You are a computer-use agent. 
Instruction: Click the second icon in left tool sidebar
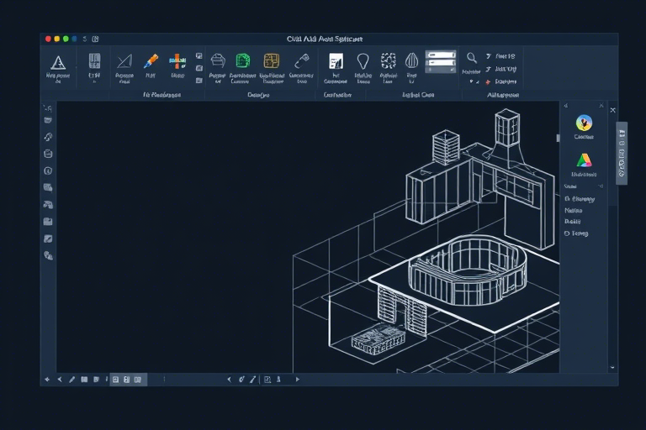(48, 120)
